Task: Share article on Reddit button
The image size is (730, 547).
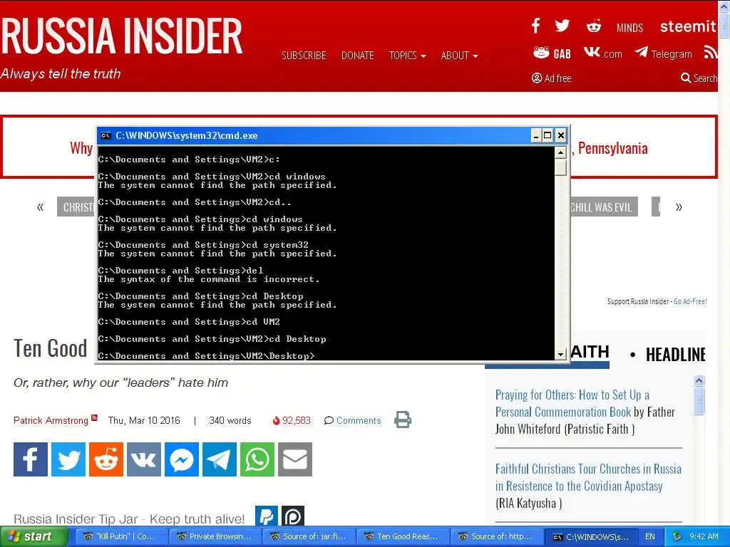Action: point(106,459)
